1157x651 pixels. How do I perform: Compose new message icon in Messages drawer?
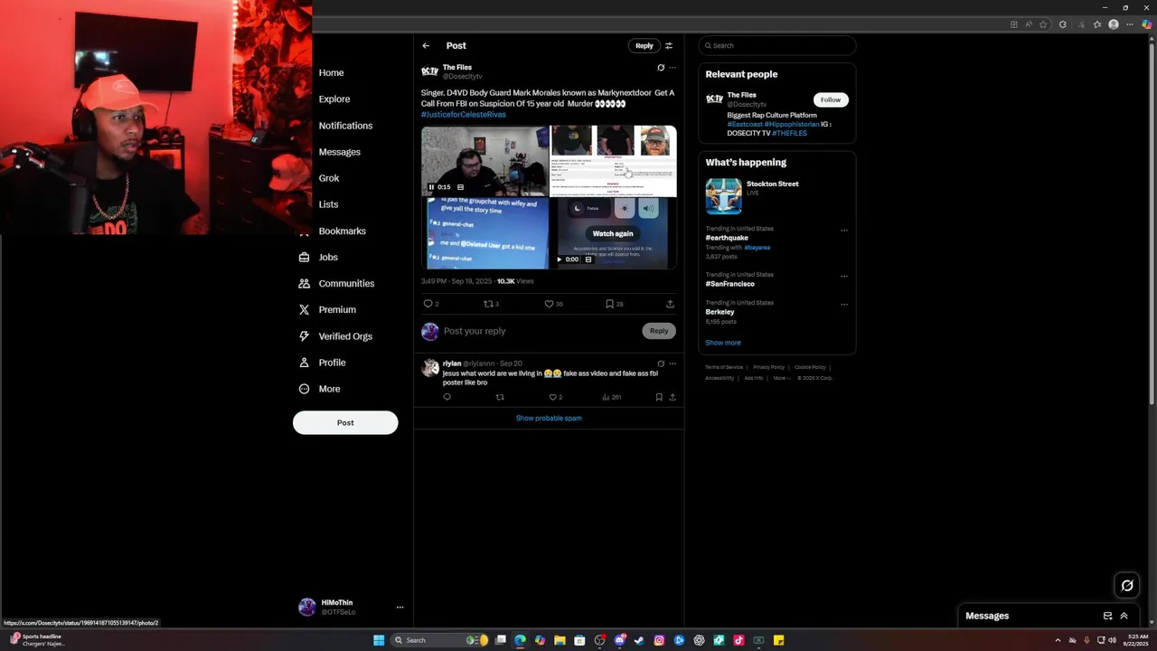[x=1107, y=616]
